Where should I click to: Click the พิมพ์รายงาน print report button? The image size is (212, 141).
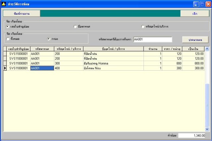click(x=22, y=14)
